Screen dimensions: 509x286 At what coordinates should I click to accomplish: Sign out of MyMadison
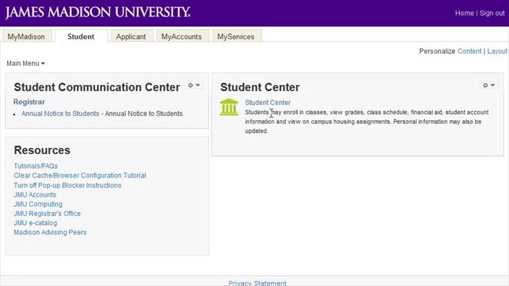(492, 13)
